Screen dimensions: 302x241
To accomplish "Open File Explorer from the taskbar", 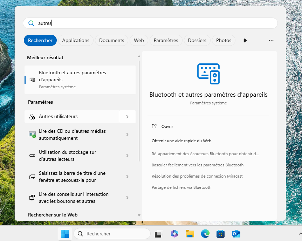I will 190,234.
